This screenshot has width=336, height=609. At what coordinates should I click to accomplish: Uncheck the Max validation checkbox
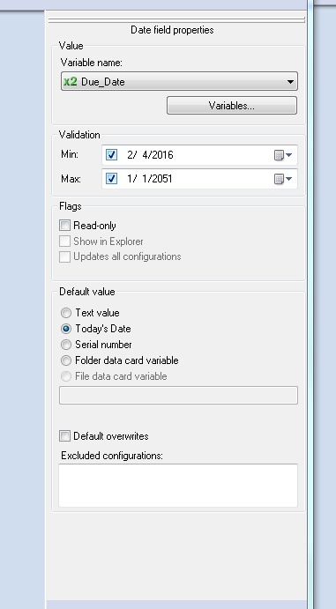pyautogui.click(x=111, y=179)
